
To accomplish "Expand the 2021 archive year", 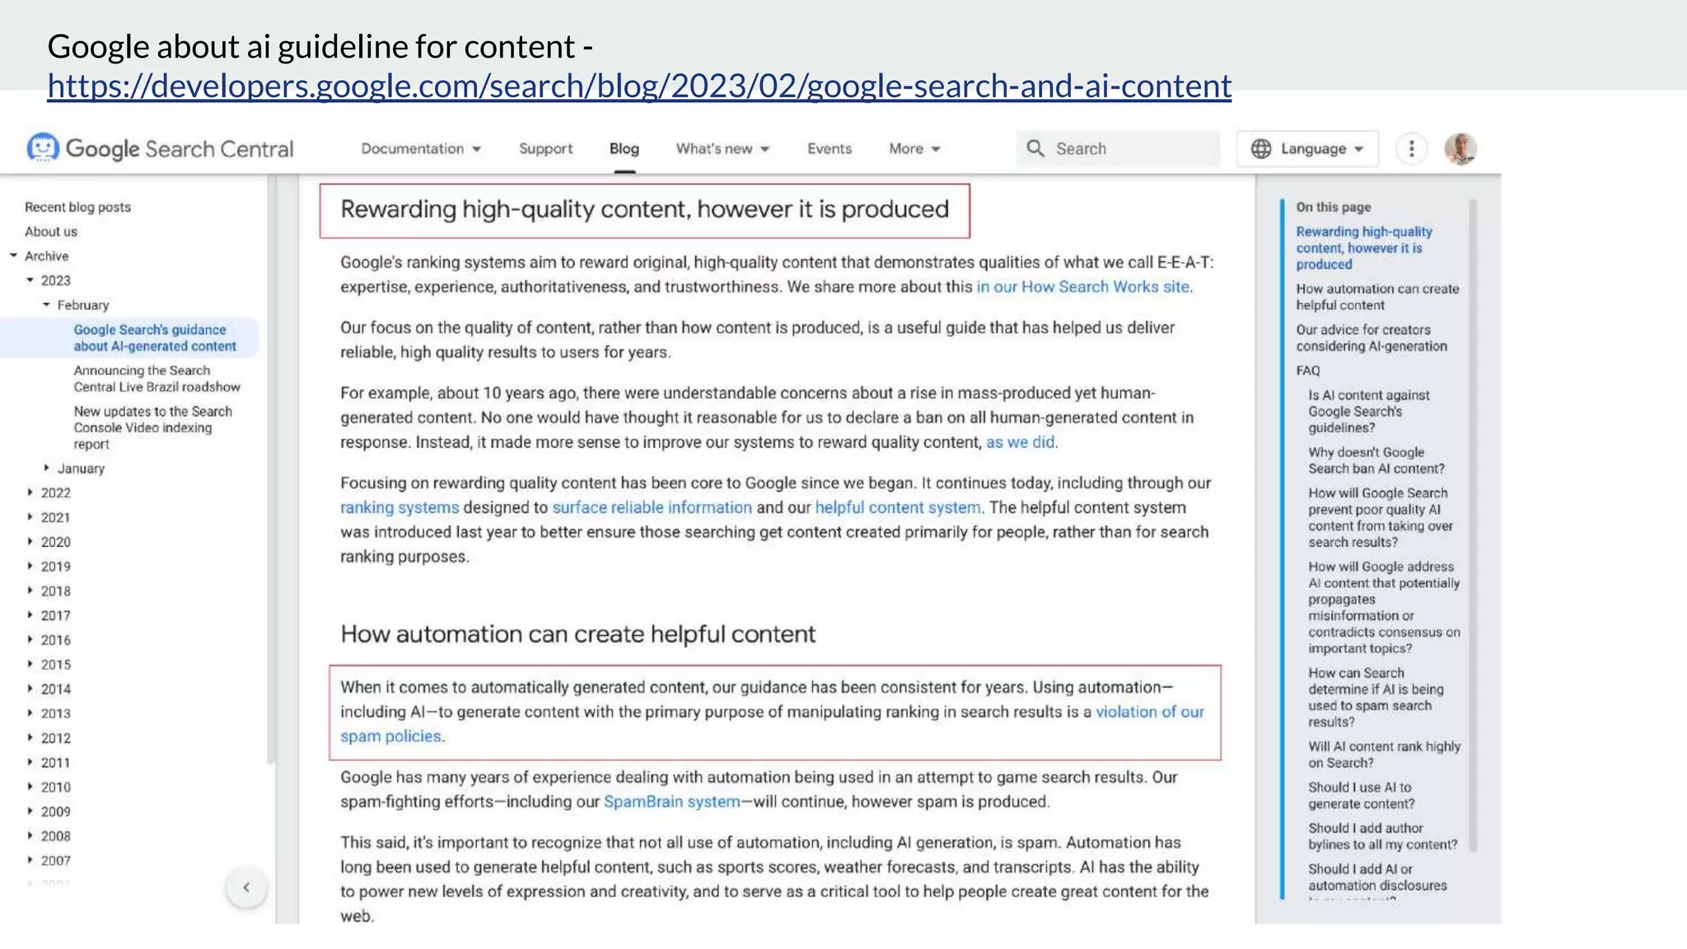I will coord(30,517).
